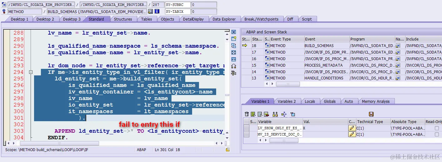The width and height of the screenshot is (442, 162).
Task: Collapse the IF block at line 294
Action: [x=31, y=72]
